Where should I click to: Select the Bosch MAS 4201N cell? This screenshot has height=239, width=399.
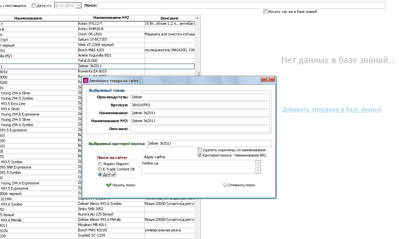(x=111, y=230)
